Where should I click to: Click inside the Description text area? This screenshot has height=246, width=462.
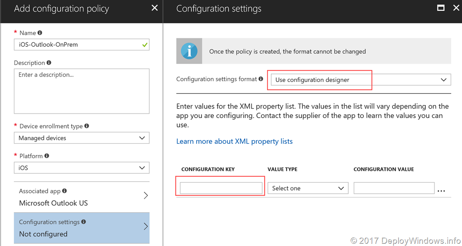click(82, 91)
